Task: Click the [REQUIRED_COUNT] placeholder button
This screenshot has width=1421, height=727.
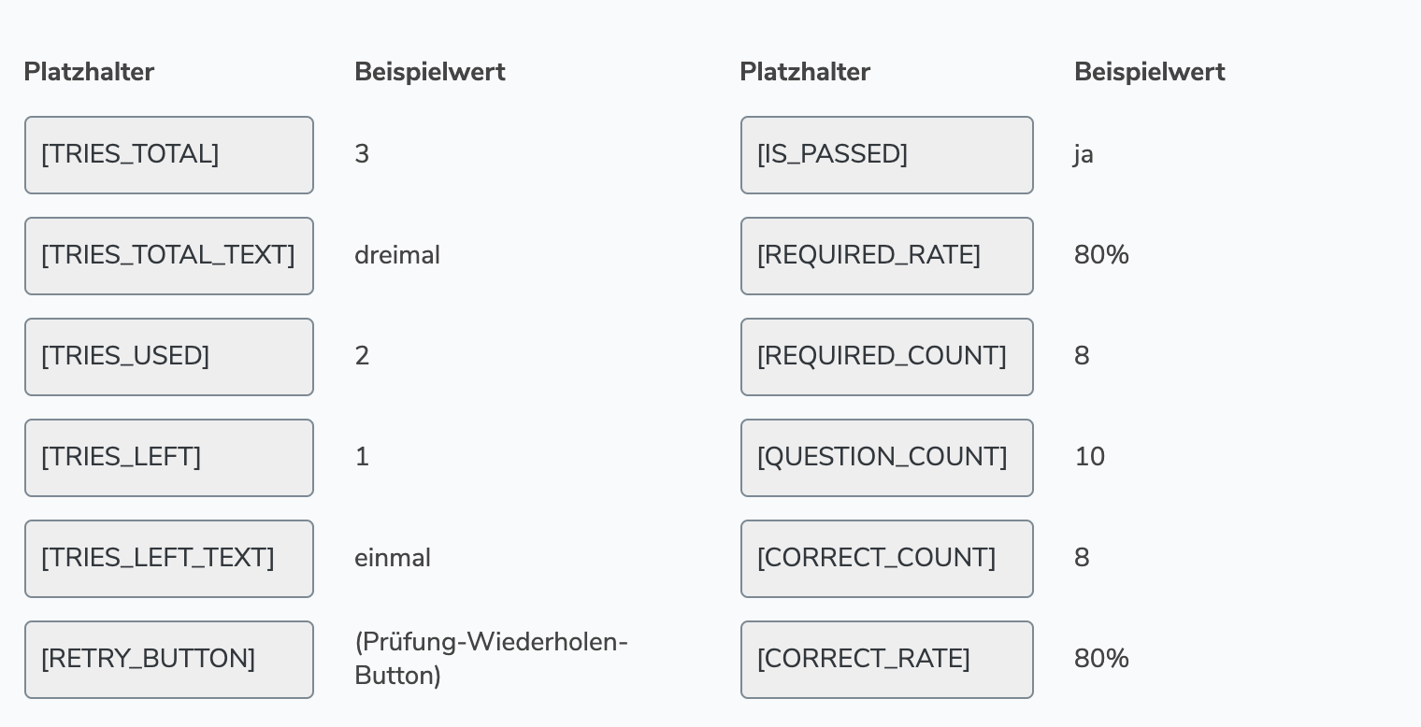Action: [886, 357]
